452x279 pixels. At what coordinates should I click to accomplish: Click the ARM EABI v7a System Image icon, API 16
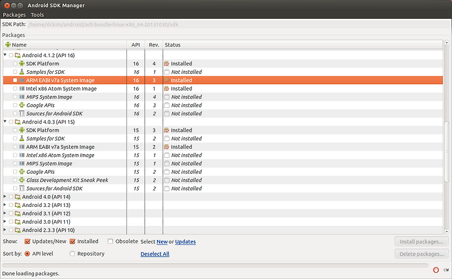coord(21,80)
